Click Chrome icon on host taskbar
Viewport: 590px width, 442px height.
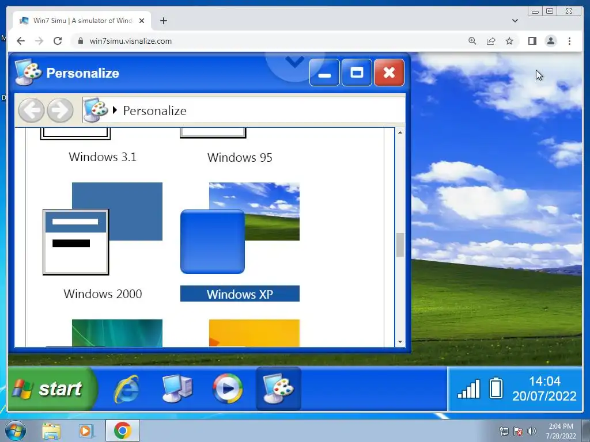(122, 430)
